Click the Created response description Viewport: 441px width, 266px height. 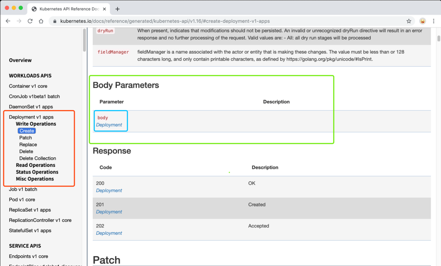click(257, 205)
